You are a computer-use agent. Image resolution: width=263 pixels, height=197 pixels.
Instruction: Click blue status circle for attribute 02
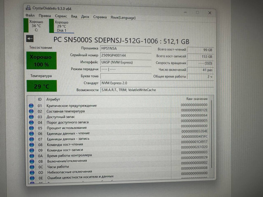point(31,111)
